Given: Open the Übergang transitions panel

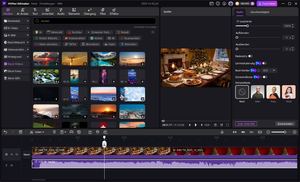Looking at the screenshot, I should pos(90,11).
